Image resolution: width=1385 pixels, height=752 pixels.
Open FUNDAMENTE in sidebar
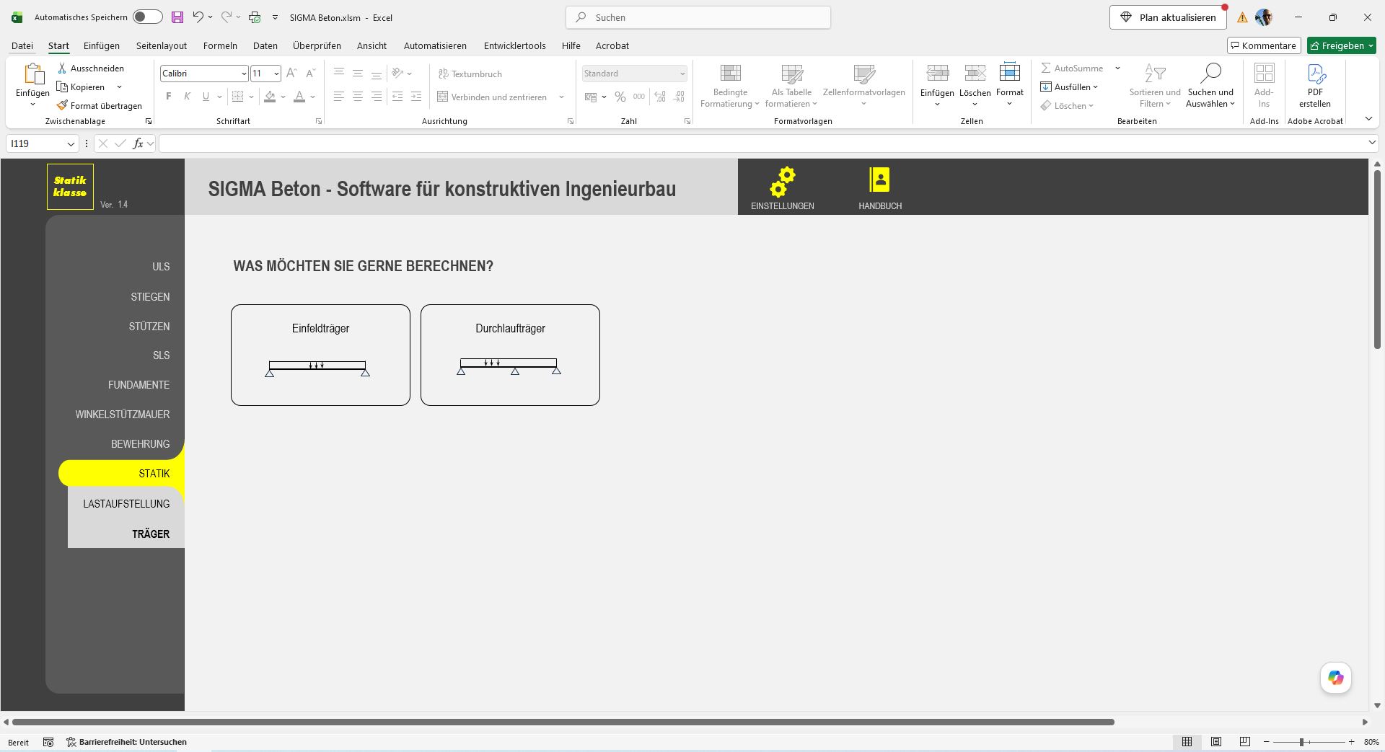click(138, 385)
